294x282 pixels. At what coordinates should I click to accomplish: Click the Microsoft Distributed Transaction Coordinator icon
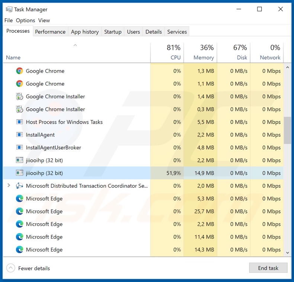coord(19,186)
